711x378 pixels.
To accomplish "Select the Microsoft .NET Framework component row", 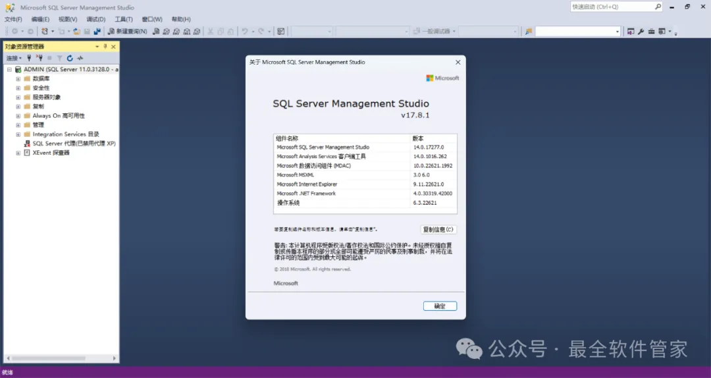I will click(x=365, y=194).
